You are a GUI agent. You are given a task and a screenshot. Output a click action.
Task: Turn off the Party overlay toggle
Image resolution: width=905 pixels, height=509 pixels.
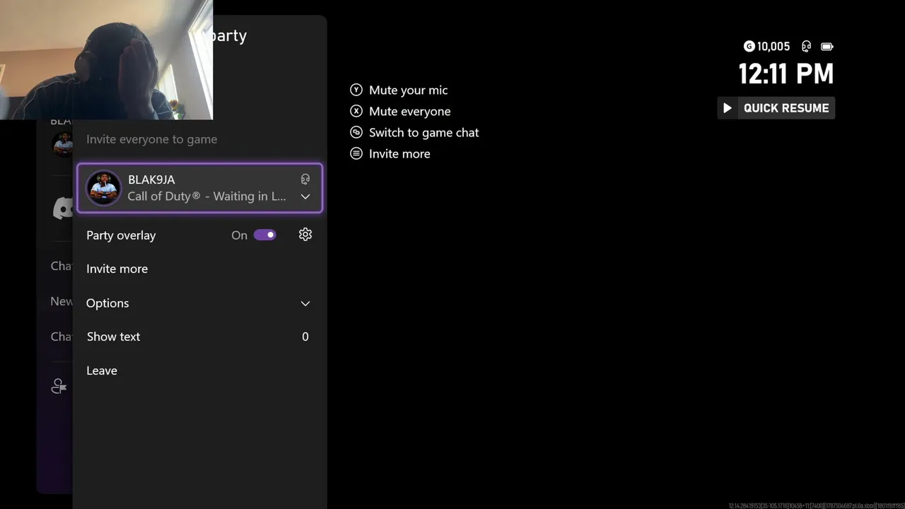pos(265,235)
